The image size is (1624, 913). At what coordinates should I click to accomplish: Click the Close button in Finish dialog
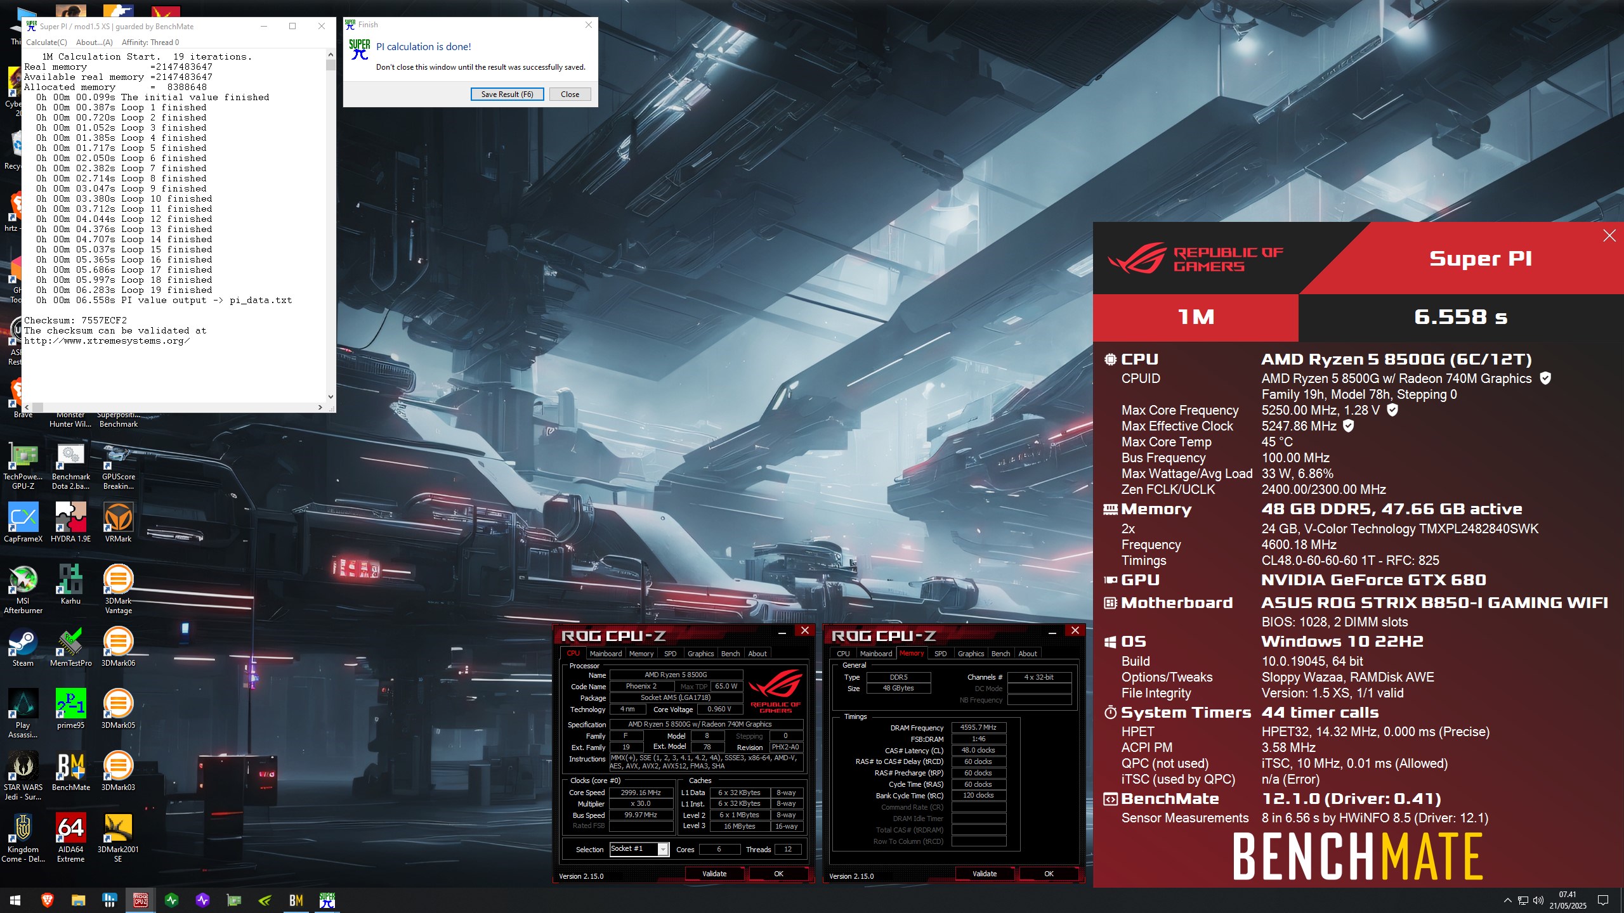pos(570,94)
